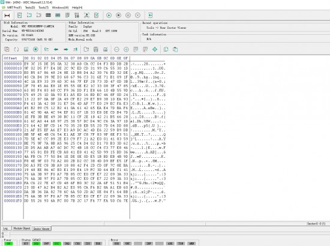Image resolution: width=330 pixels, height=246 pixels.
Task: Click the write/edit sector icon
Action: coord(106,49)
